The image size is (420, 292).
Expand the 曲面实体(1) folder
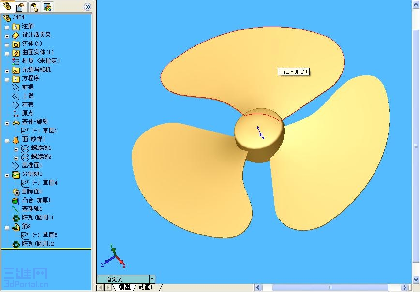(7, 54)
